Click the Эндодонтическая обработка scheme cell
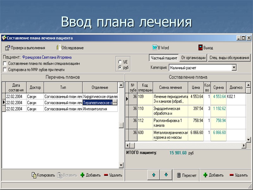Image resolution: width=253 pixels, height=190 pixels. coord(170,111)
